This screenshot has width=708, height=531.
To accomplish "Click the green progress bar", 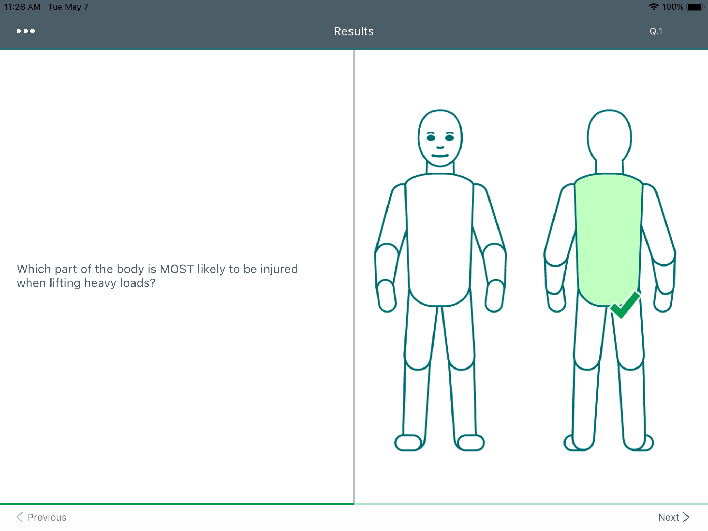I will [177, 504].
